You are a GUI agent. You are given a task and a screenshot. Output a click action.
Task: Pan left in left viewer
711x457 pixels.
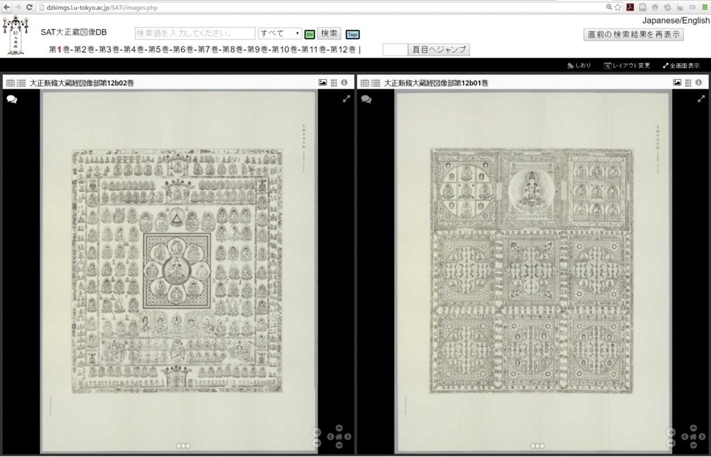point(331,437)
